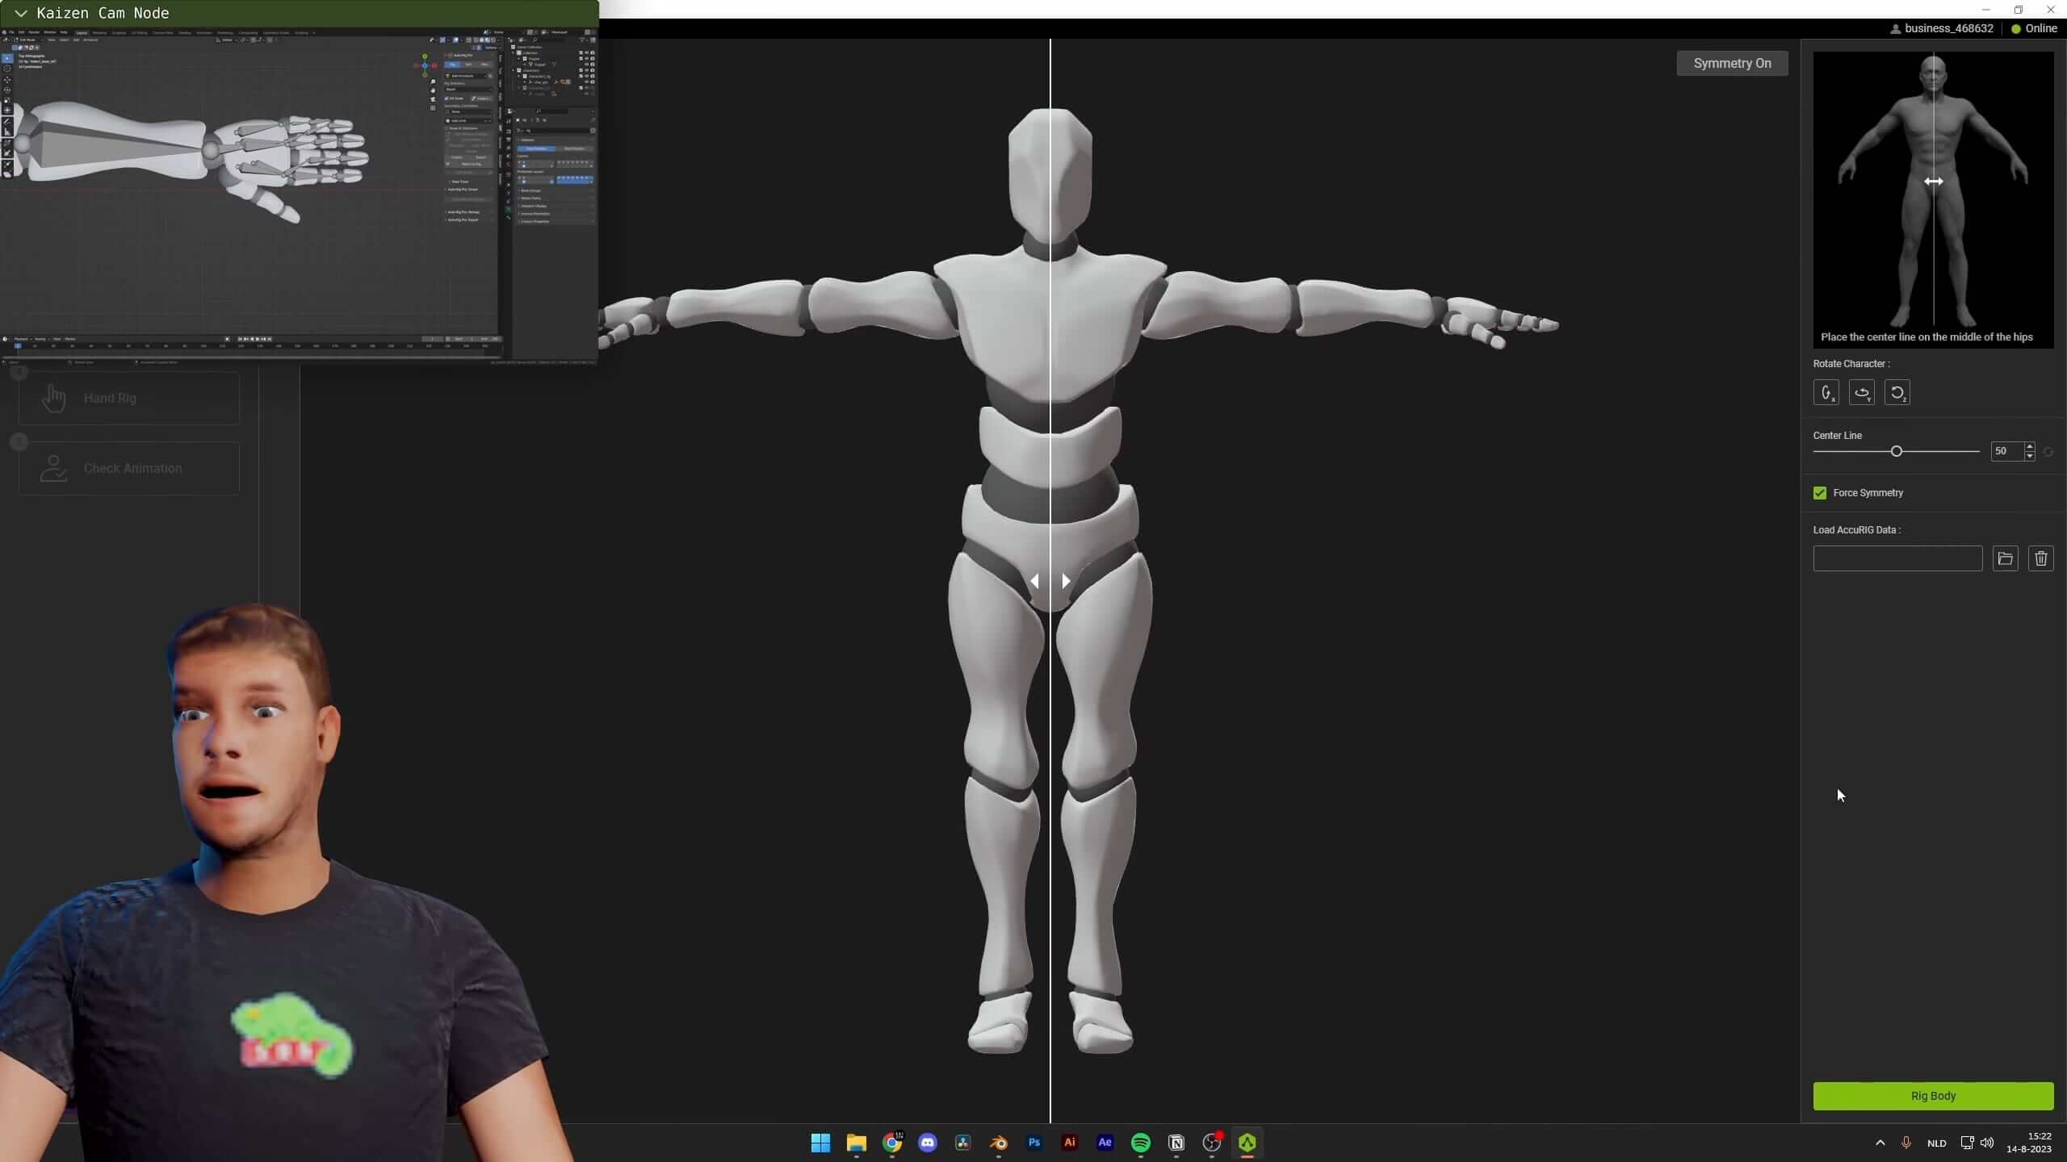Collapse the Kaizen Cam Node panel
The image size is (2067, 1162).
(x=20, y=13)
